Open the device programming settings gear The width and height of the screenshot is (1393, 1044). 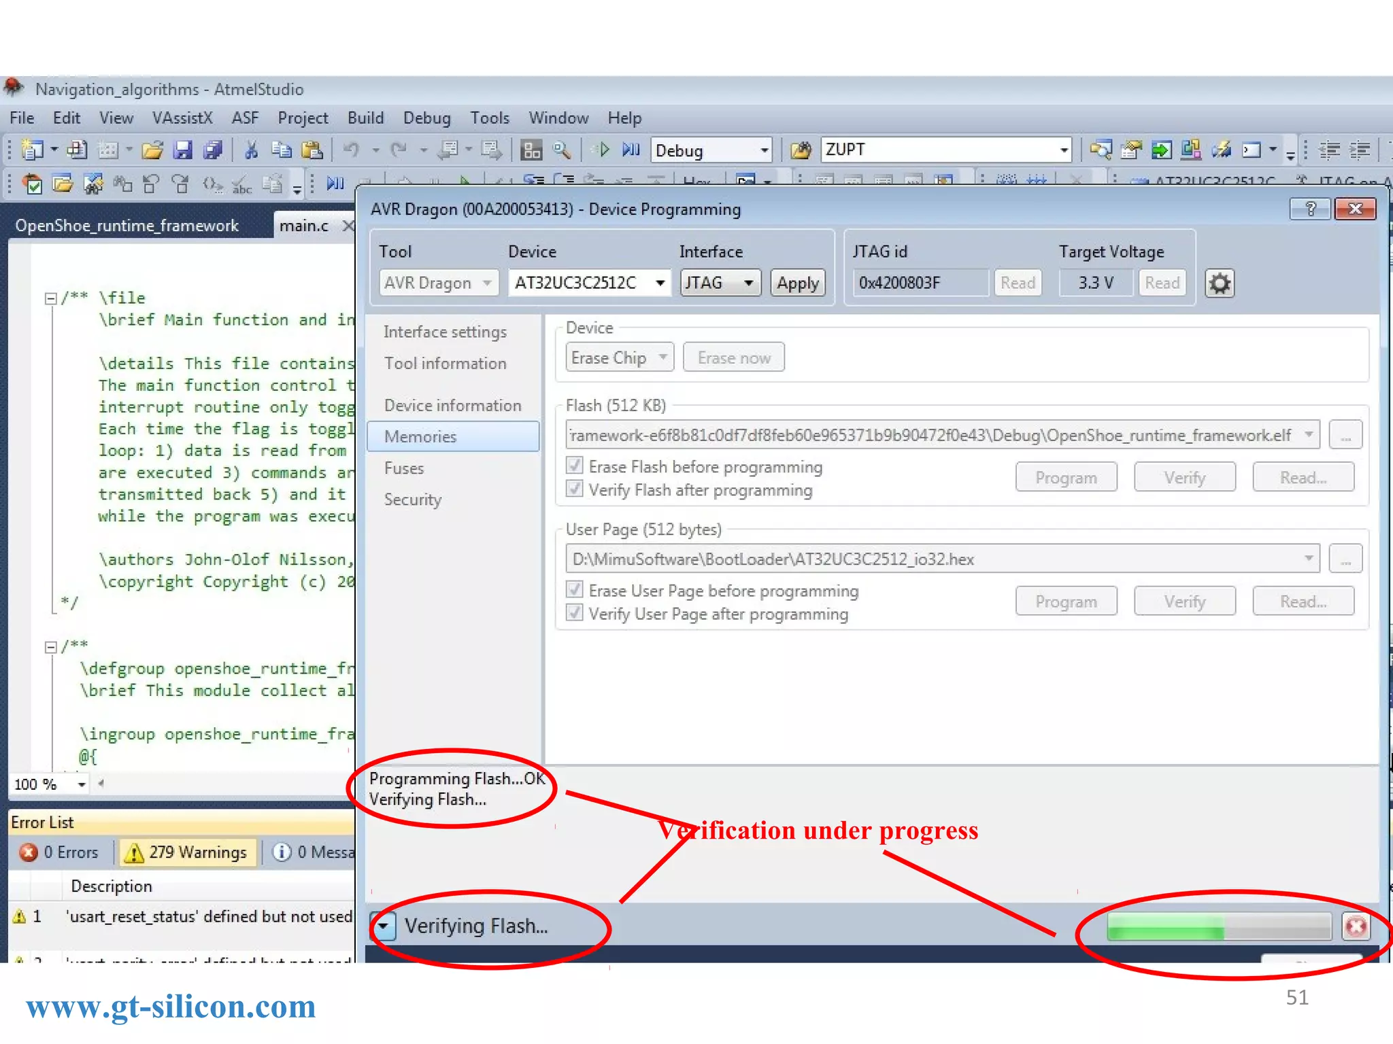coord(1220,283)
